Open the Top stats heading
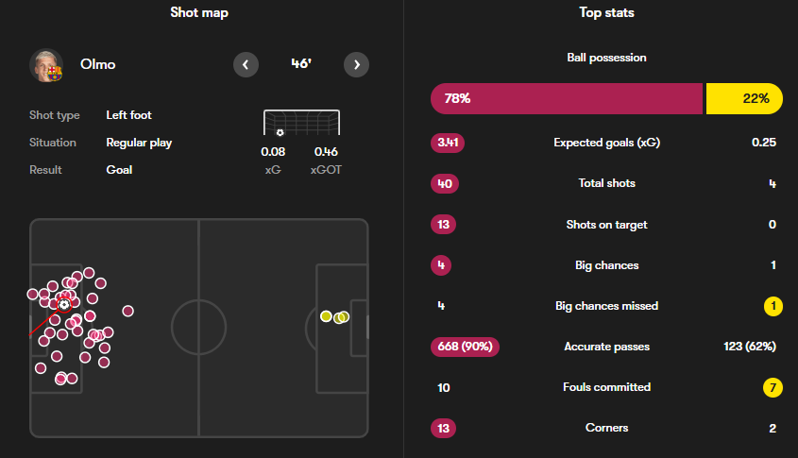The width and height of the screenshot is (798, 458). pos(606,12)
